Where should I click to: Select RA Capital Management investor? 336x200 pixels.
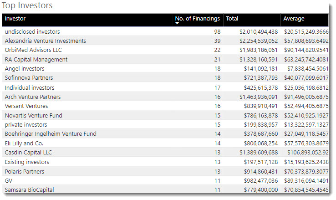[x=36, y=60]
